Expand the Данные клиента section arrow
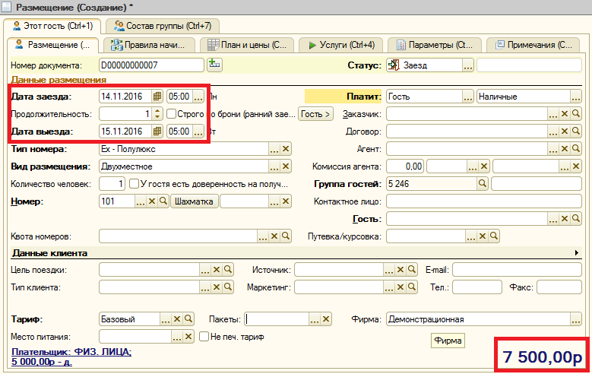 [577, 252]
